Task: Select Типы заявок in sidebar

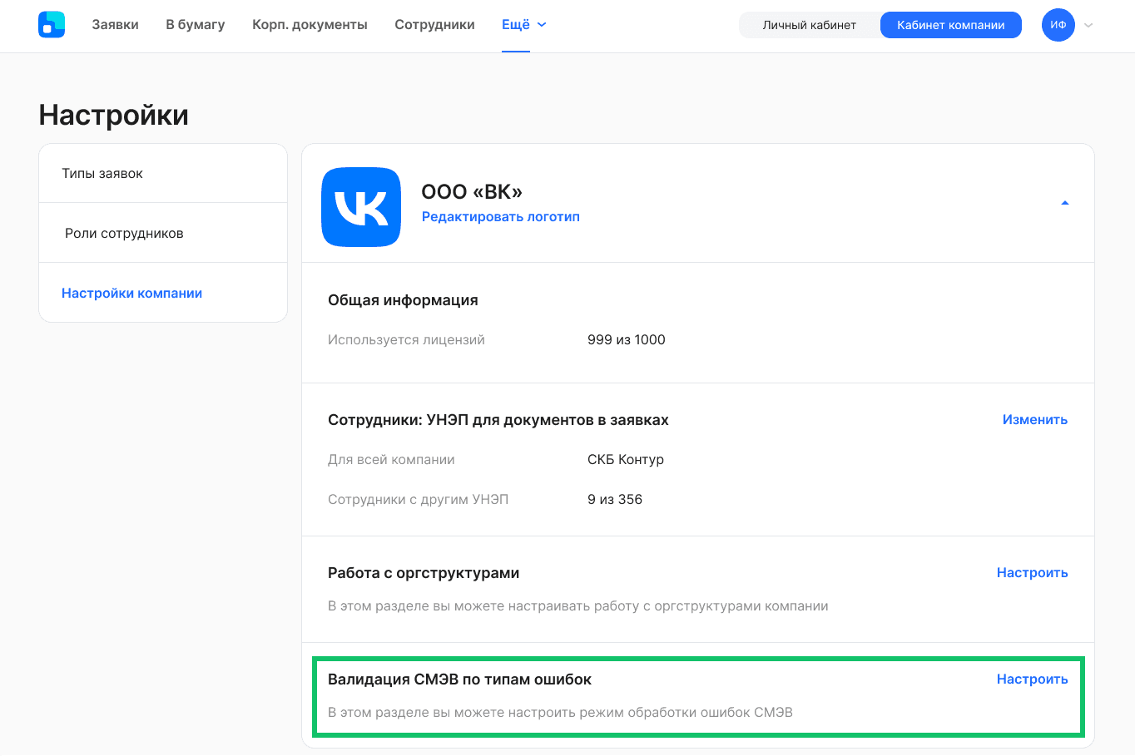Action: 163,173
